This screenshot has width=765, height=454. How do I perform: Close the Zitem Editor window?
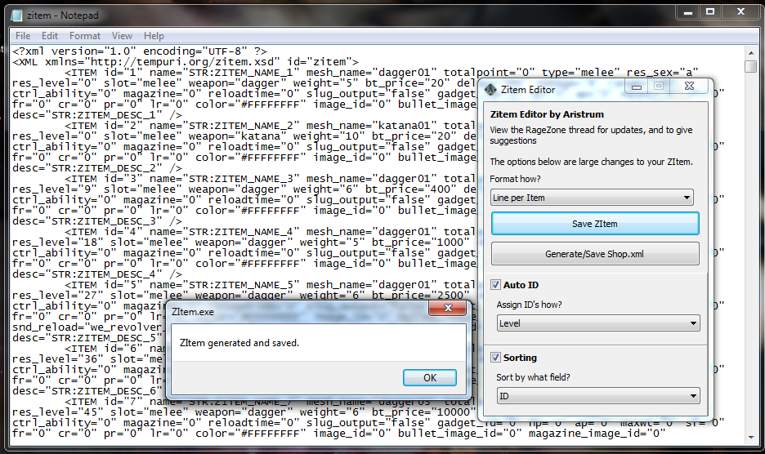pos(691,86)
